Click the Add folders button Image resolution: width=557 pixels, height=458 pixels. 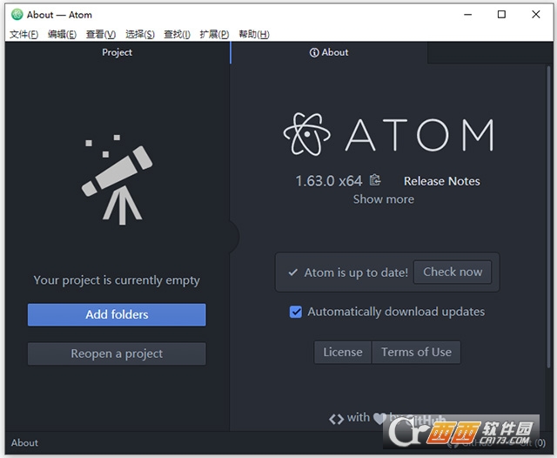click(x=117, y=314)
